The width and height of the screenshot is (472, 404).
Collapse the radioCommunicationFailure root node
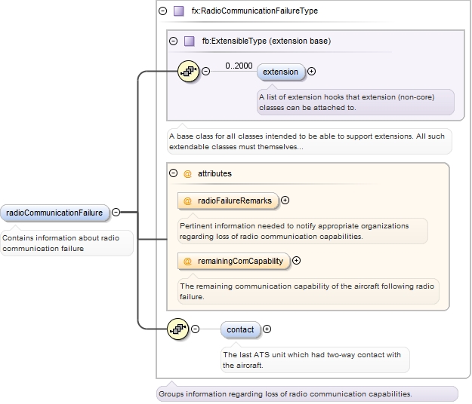(116, 213)
